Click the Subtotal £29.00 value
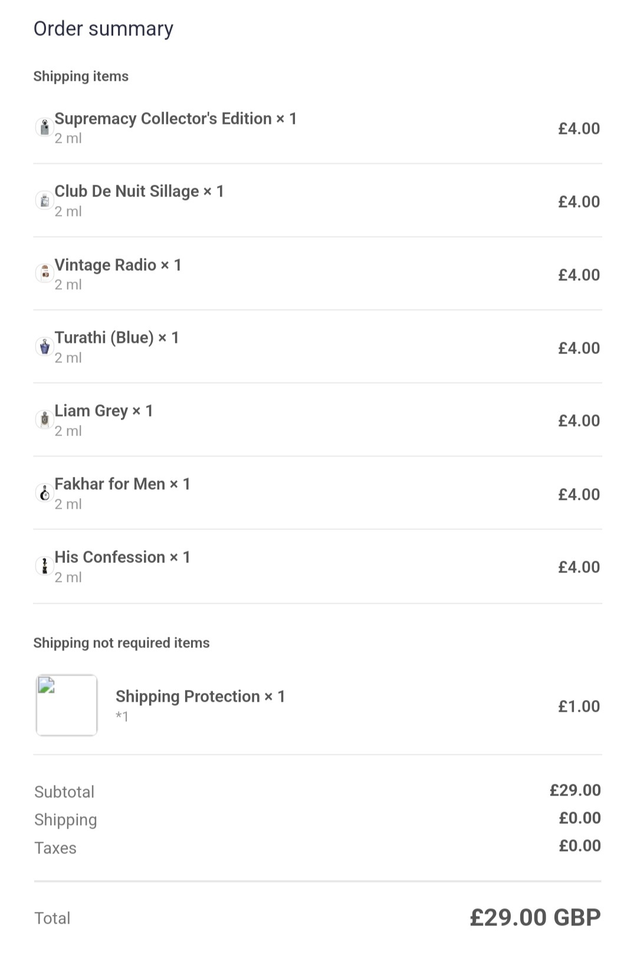The width and height of the screenshot is (637, 965). (x=574, y=790)
